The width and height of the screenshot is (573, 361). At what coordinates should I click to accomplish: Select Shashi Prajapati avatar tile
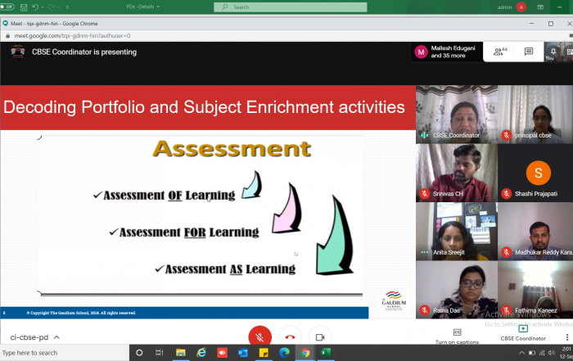point(535,173)
